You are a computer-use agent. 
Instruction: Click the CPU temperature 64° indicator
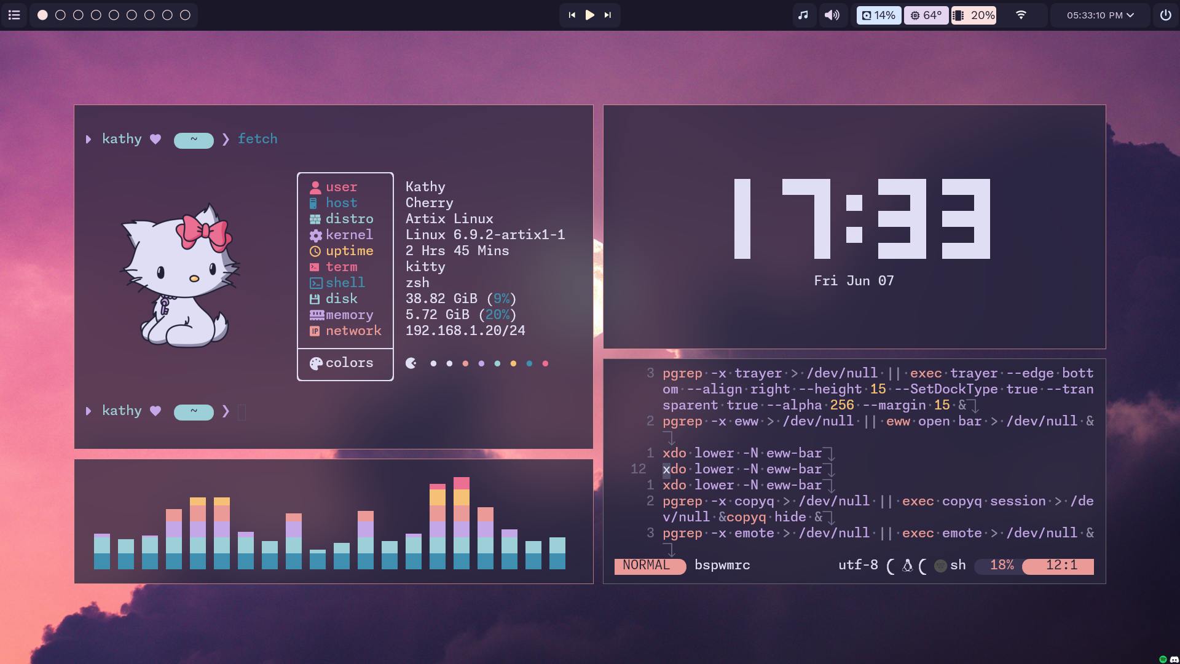click(x=926, y=15)
